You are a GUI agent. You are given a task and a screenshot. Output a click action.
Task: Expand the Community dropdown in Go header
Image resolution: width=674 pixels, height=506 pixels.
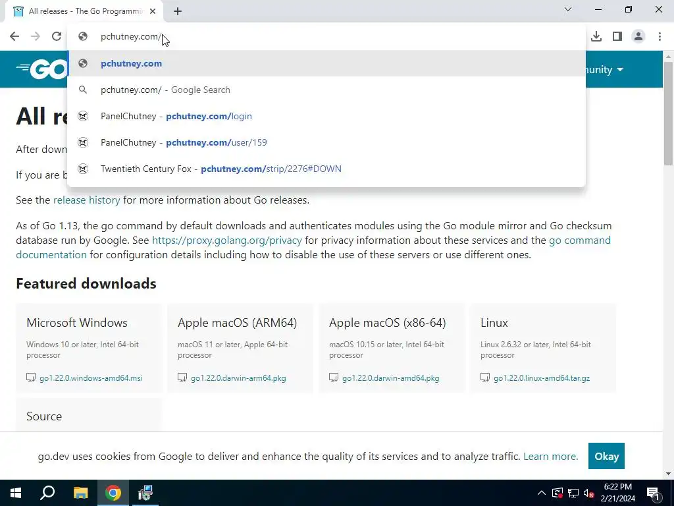(x=604, y=70)
